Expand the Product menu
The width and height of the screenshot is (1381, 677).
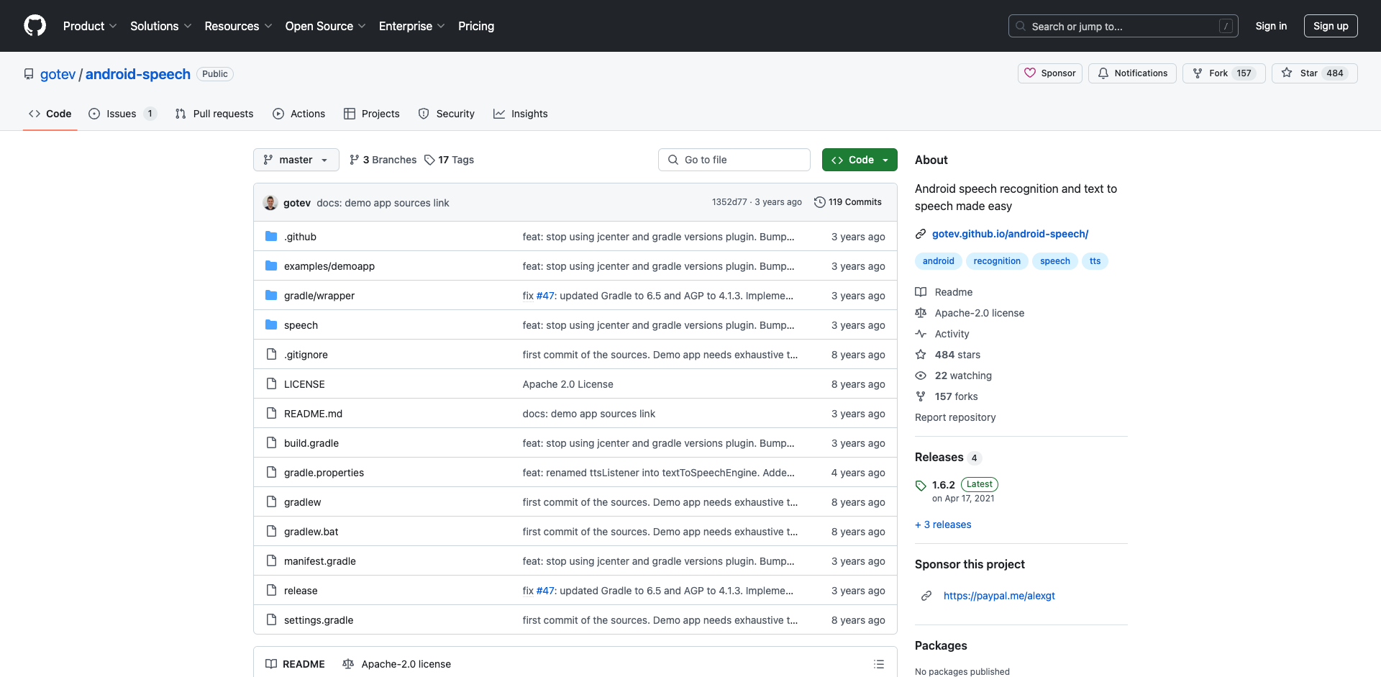pos(90,26)
